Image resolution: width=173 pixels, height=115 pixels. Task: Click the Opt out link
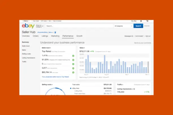(148, 36)
